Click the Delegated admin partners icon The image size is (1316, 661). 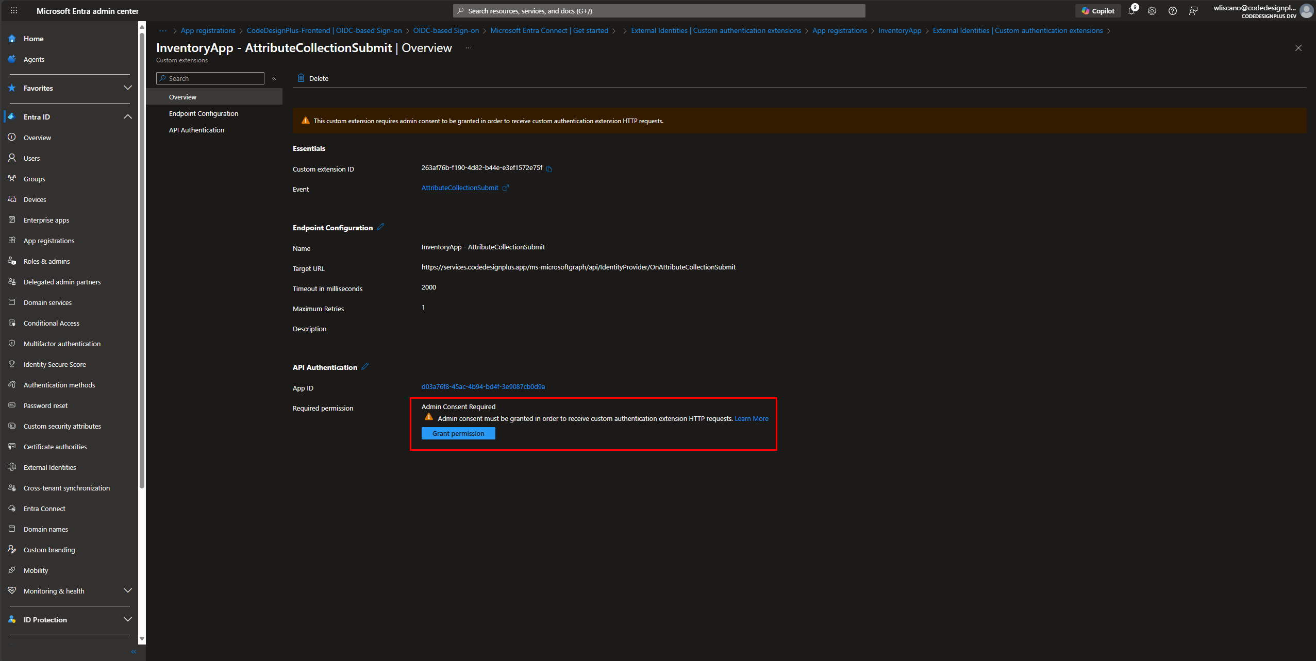pos(12,281)
